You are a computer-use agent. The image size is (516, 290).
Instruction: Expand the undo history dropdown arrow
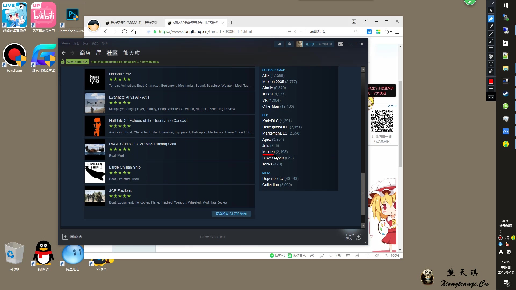tap(390, 31)
